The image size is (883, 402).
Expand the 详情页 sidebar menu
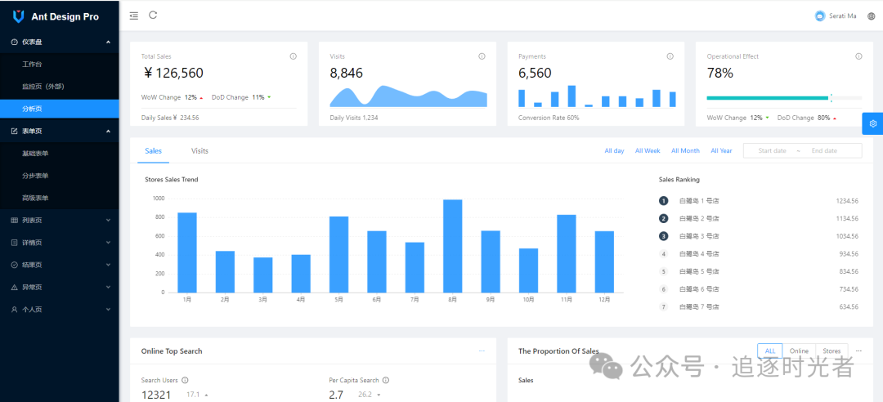(x=59, y=243)
